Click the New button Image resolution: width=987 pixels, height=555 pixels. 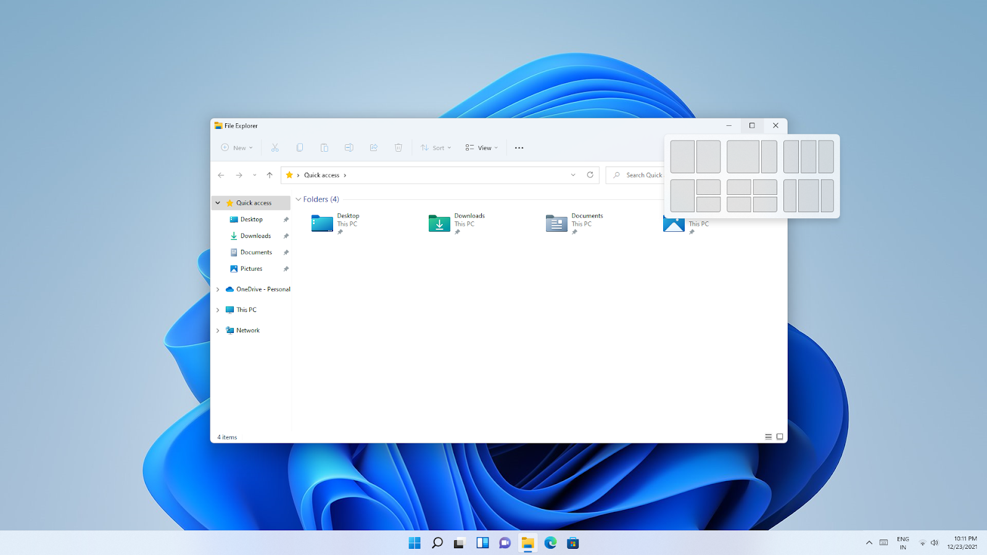(x=237, y=148)
